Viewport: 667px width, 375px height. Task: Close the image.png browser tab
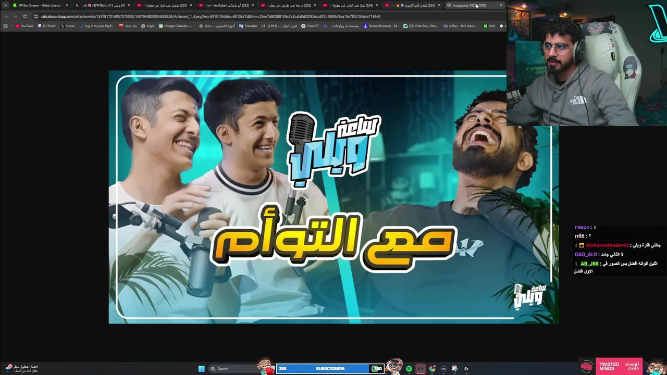point(501,5)
